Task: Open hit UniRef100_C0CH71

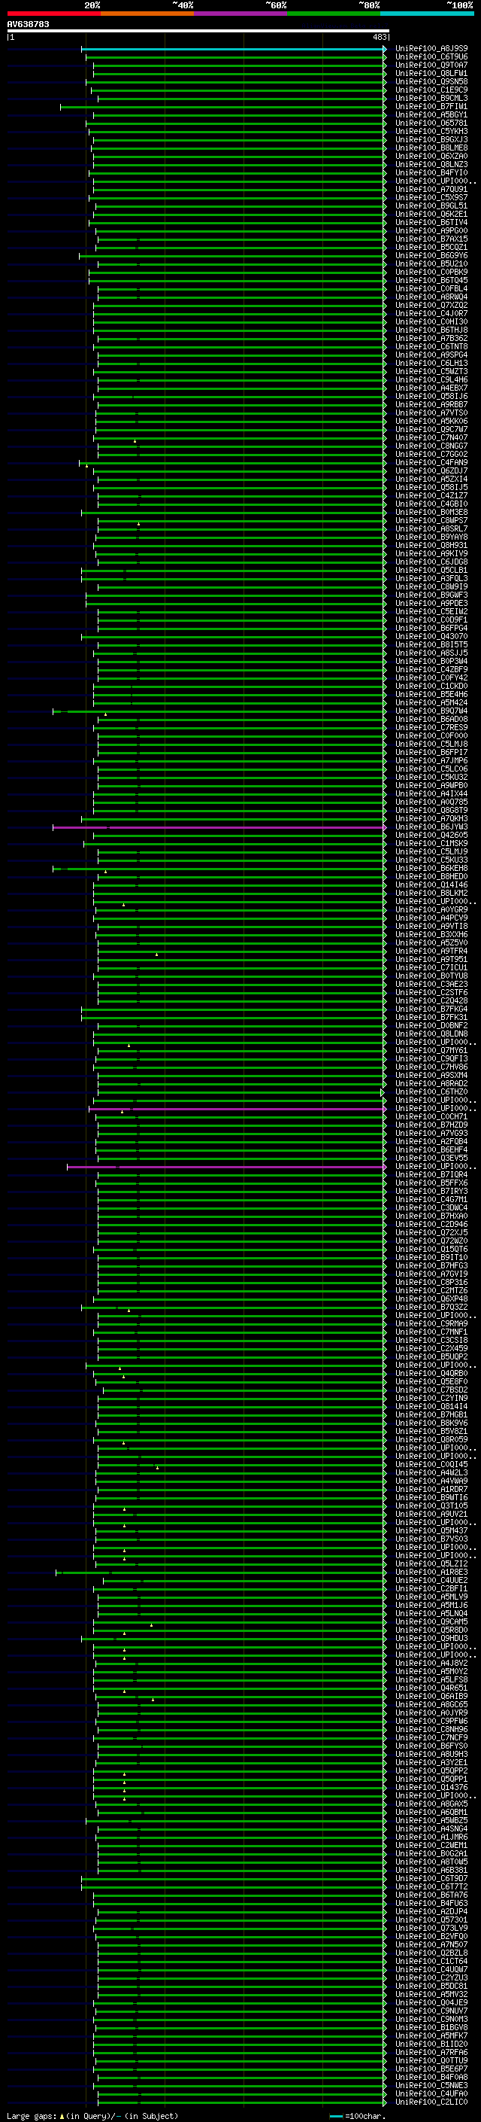Action: click(x=431, y=1117)
